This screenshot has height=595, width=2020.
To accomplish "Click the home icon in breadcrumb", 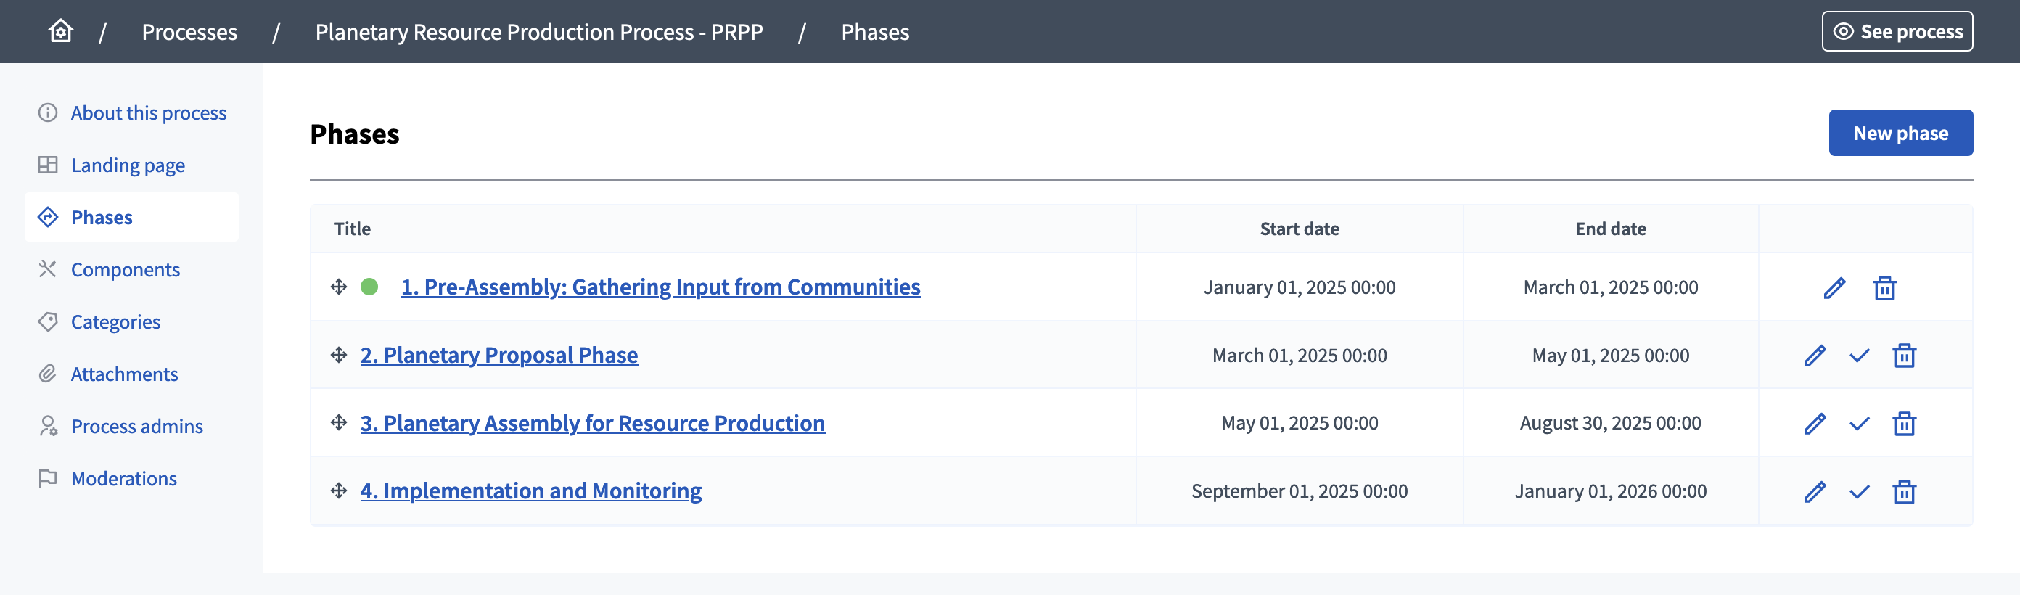I will coord(60,31).
